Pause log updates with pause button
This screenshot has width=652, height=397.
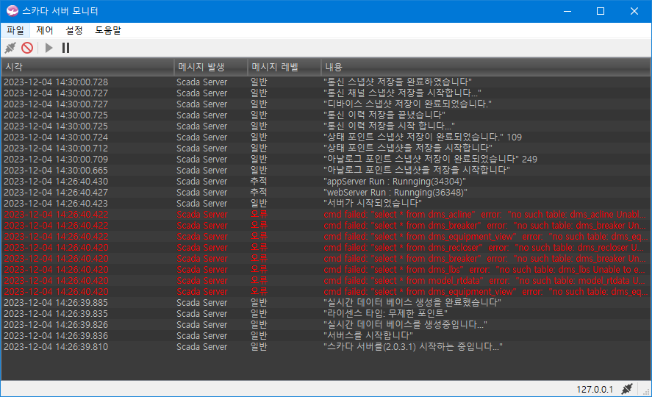[65, 48]
